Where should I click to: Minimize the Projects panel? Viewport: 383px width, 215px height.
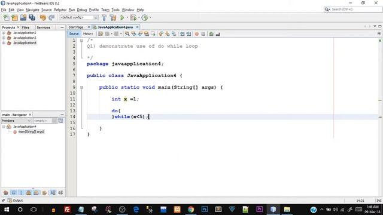click(62, 27)
